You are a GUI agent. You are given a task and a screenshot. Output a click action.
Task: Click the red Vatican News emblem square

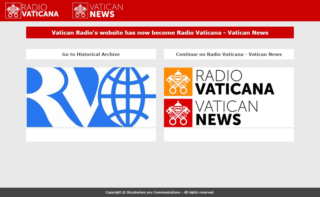pos(178,113)
